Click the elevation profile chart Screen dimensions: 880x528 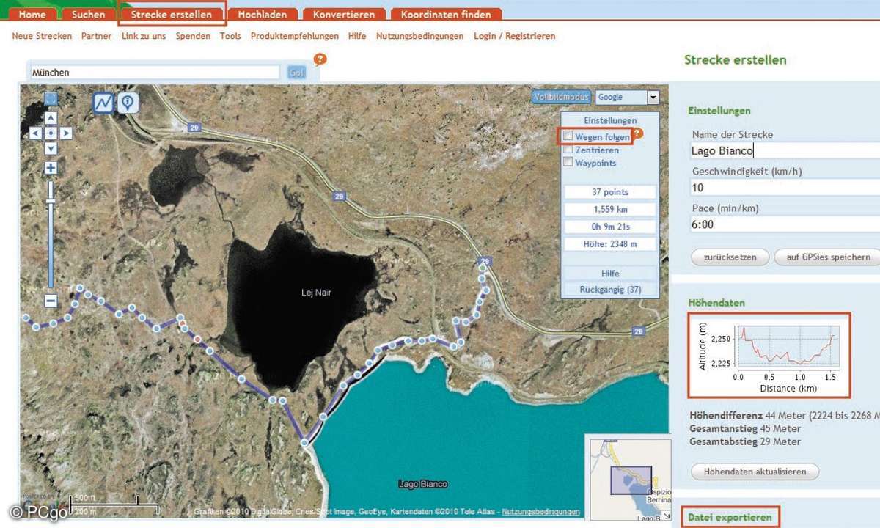pos(769,355)
